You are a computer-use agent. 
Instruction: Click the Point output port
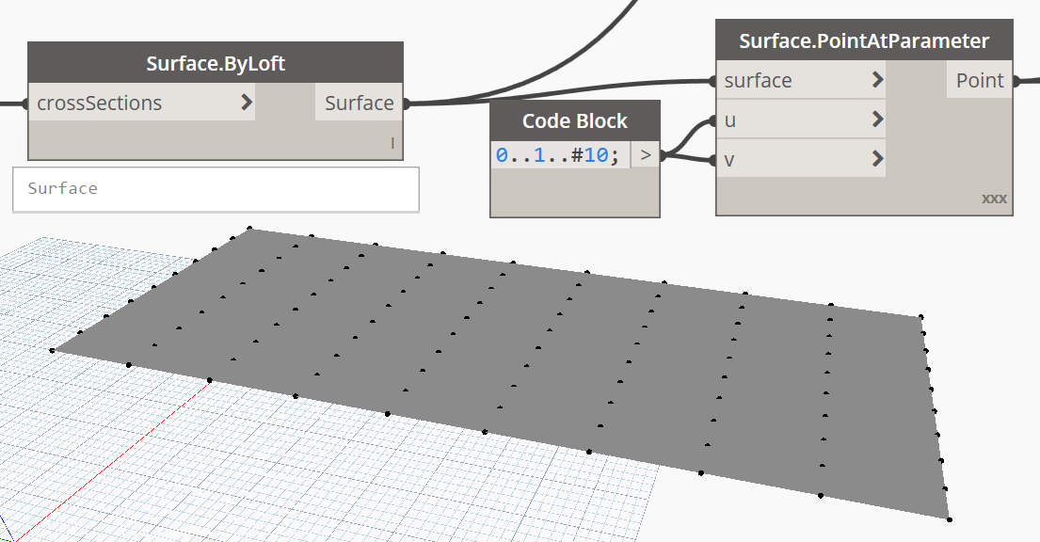tap(979, 80)
